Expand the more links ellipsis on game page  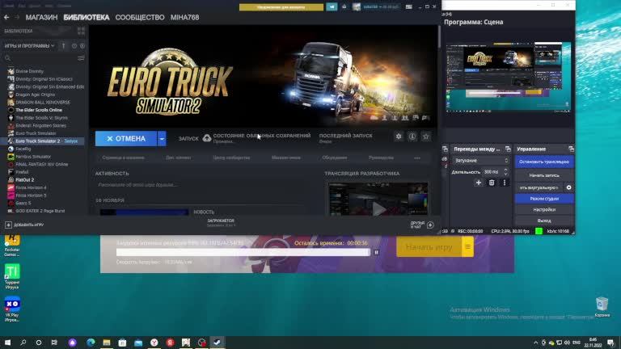[x=417, y=158]
